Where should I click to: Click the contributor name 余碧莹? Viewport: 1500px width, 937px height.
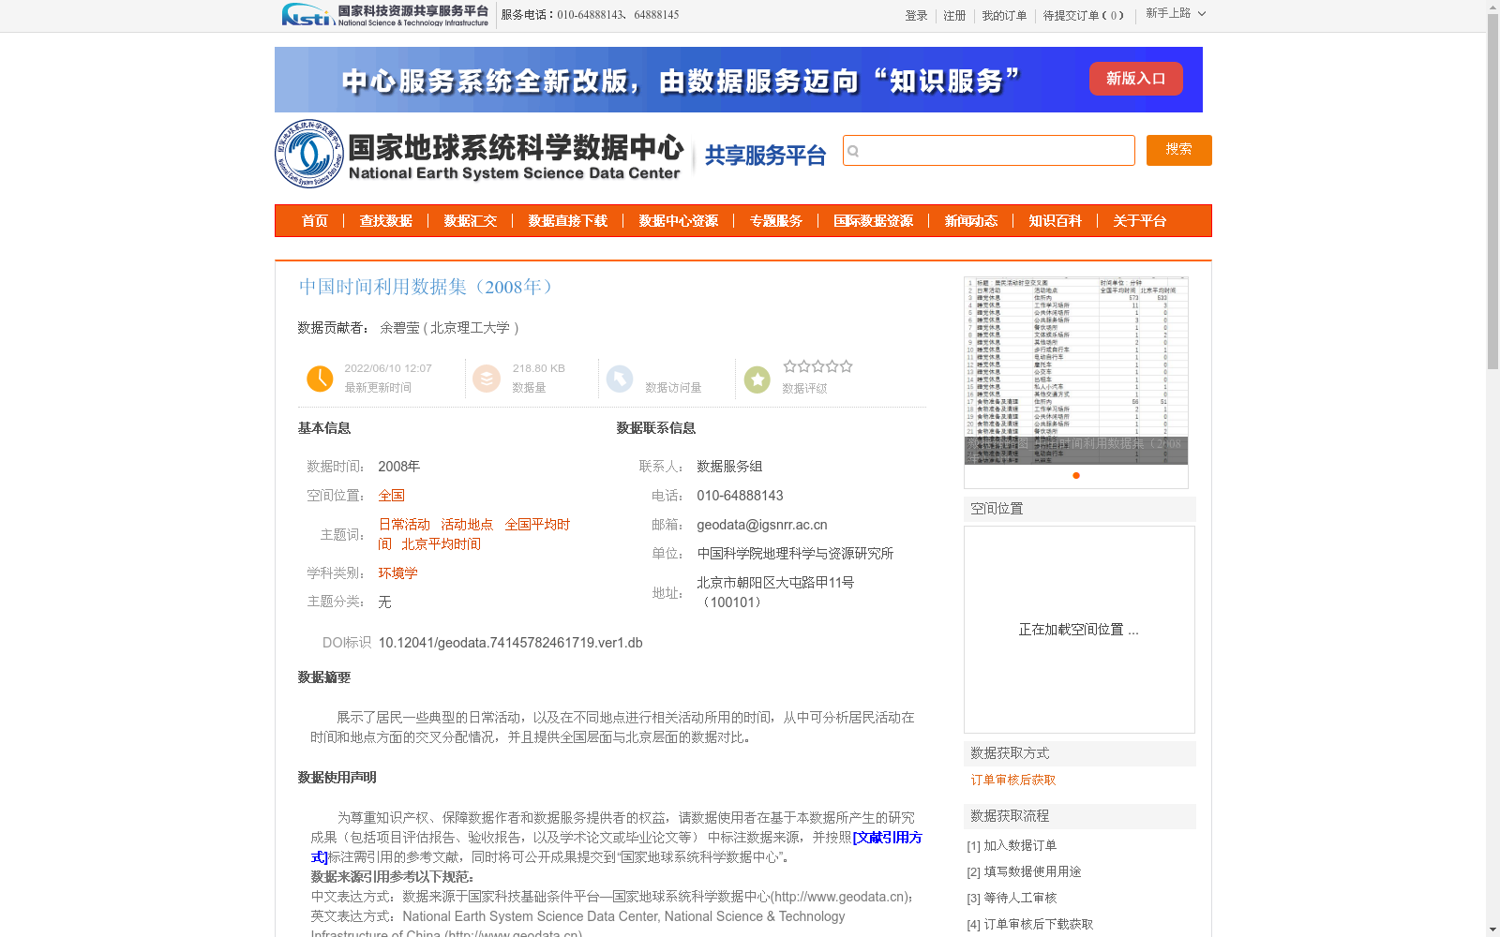coord(399,328)
